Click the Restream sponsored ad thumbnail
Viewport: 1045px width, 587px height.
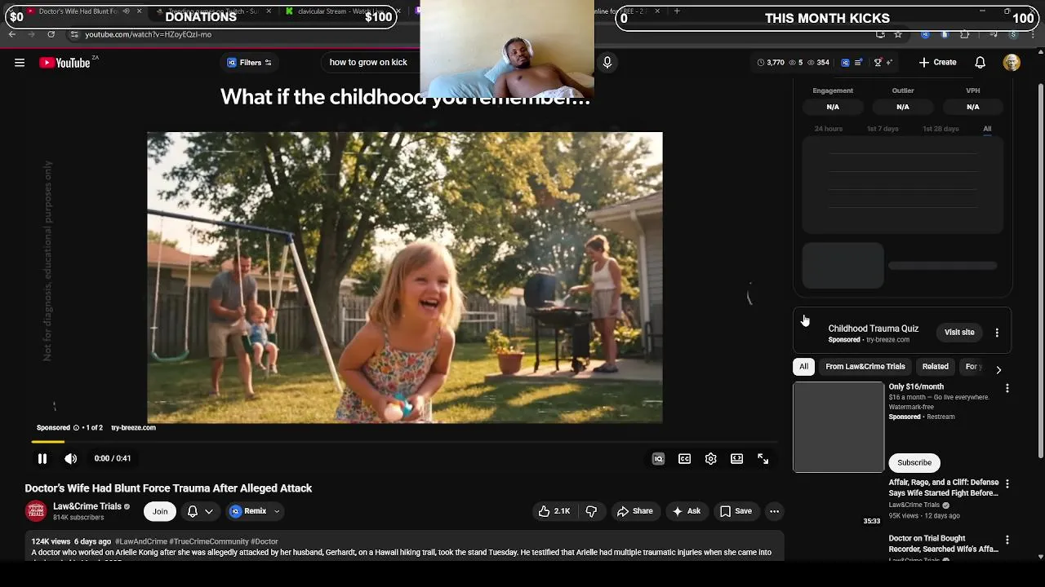(838, 427)
